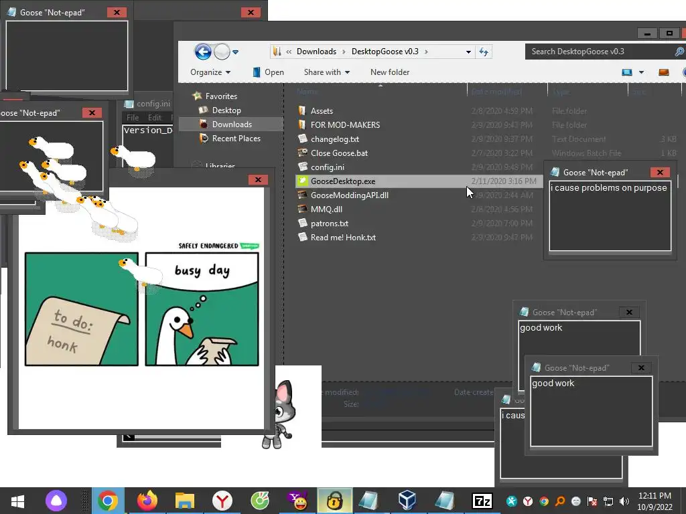Open the Share with dropdown
686x514 pixels.
pos(327,72)
